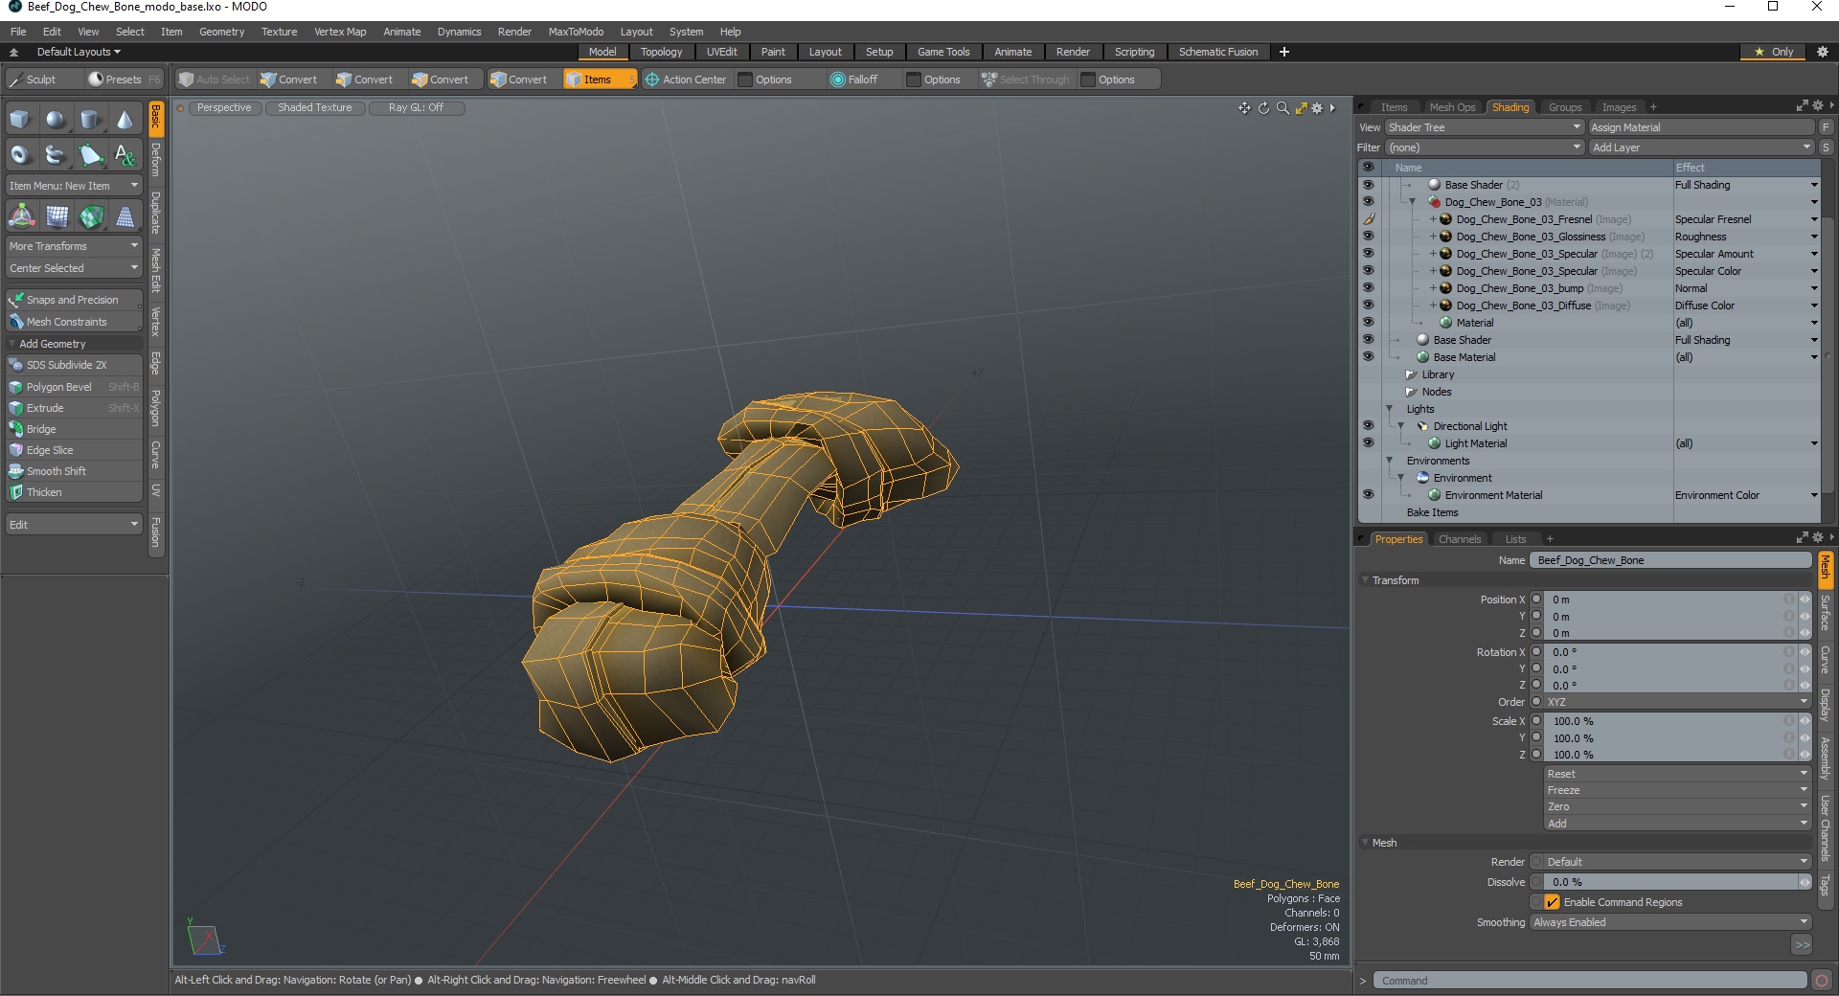Open the Smoothing Always Enabled dropdown
The width and height of the screenshot is (1839, 996).
pos(1670,922)
